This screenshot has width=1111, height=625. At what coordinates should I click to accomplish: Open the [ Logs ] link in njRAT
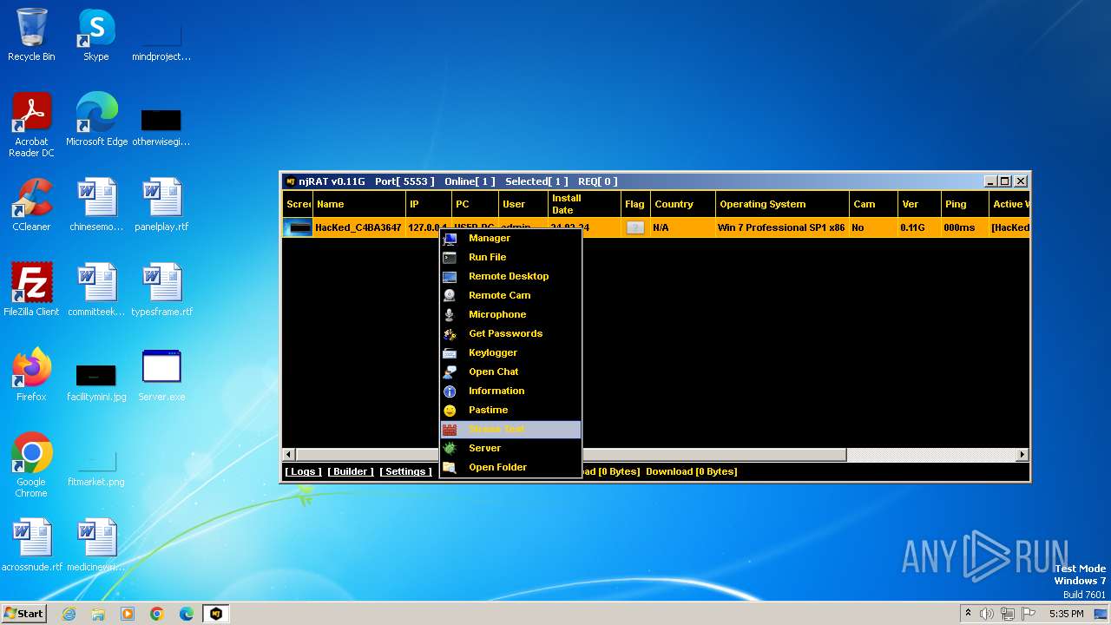click(x=303, y=471)
